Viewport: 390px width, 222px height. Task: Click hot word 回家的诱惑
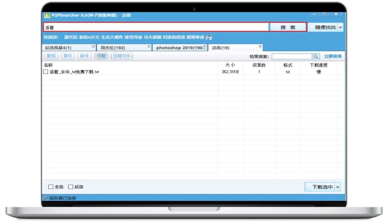[174, 37]
